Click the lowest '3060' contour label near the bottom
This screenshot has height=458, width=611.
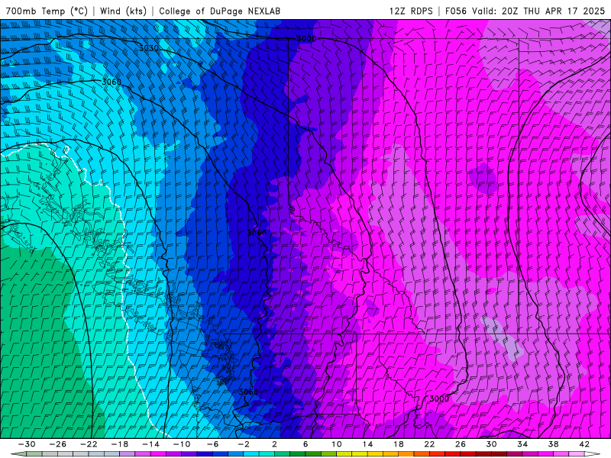click(x=248, y=392)
